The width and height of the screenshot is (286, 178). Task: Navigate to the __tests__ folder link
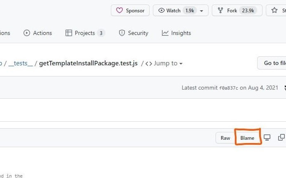click(x=21, y=63)
